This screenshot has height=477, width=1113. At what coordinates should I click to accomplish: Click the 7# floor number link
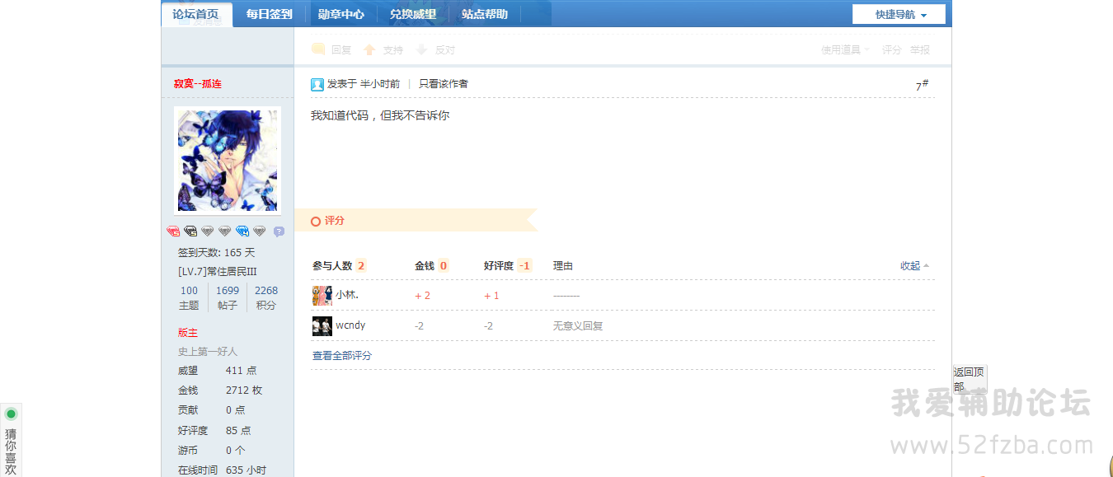pyautogui.click(x=922, y=85)
